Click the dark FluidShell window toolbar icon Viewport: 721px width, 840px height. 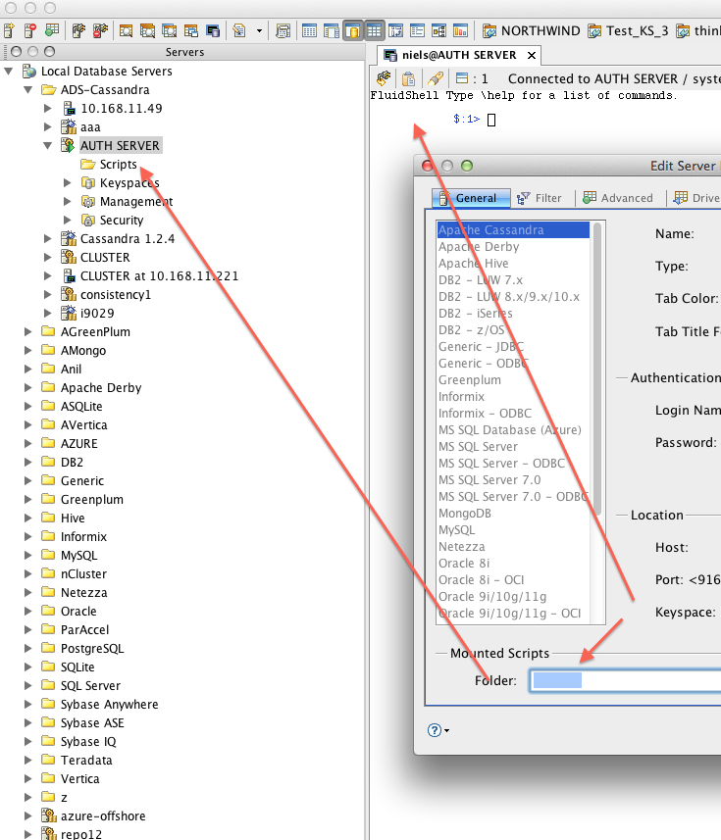tap(213, 31)
